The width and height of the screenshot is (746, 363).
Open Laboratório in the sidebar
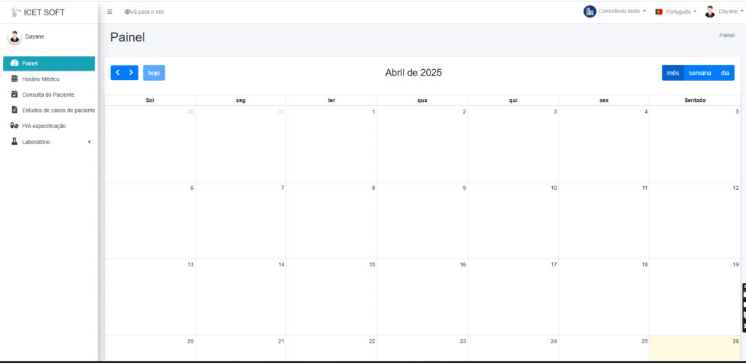pos(49,142)
